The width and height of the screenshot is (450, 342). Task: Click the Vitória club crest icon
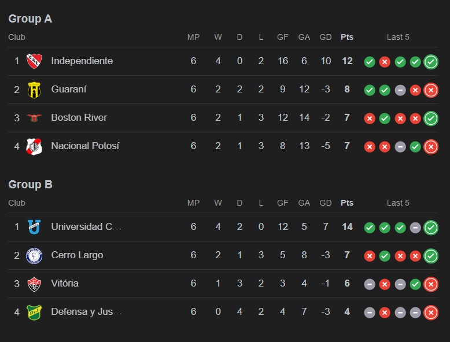tap(34, 284)
